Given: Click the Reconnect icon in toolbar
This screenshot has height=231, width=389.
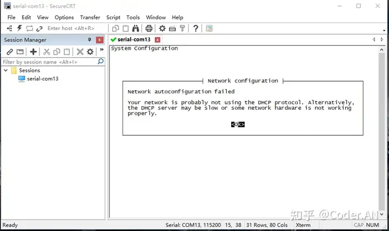Looking at the screenshot, I should click(x=29, y=28).
